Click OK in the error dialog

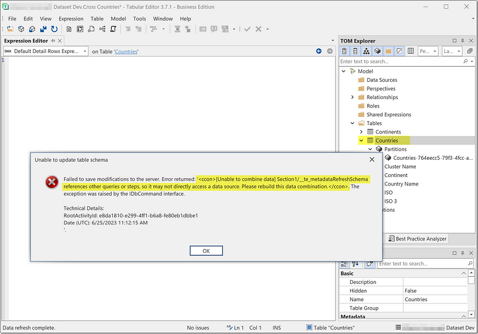click(206, 250)
